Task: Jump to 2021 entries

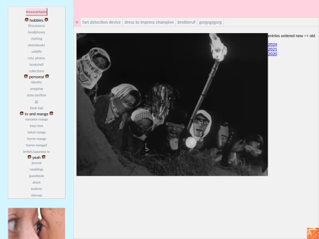Action: [272, 49]
